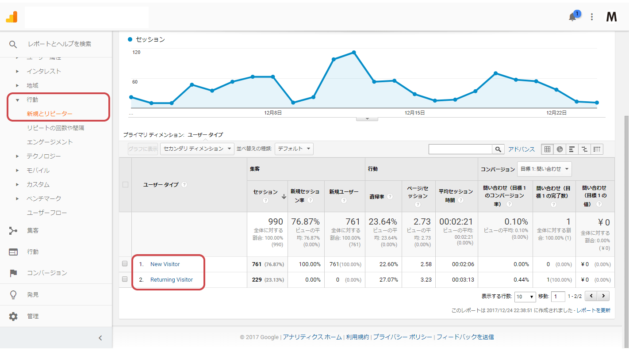Click the フィードバックを送信 link
This screenshot has height=351, width=629.
point(465,337)
